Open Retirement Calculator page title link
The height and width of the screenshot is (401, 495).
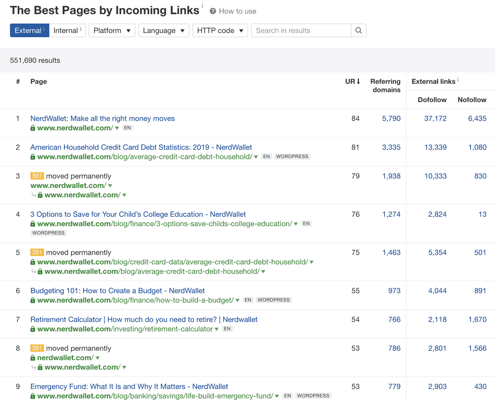point(144,319)
